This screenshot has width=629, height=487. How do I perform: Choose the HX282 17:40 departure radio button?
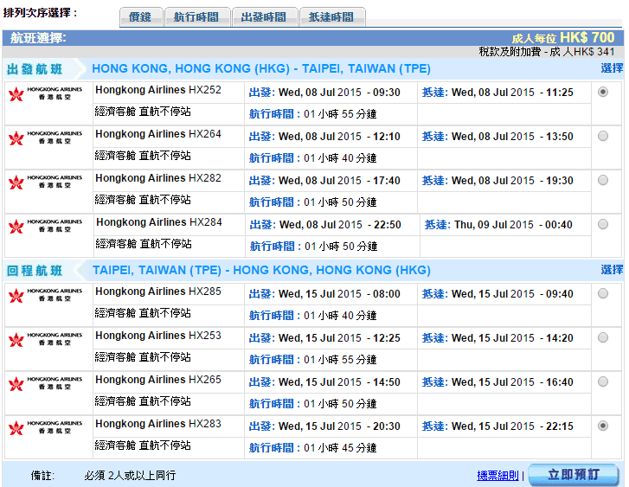pos(603,180)
